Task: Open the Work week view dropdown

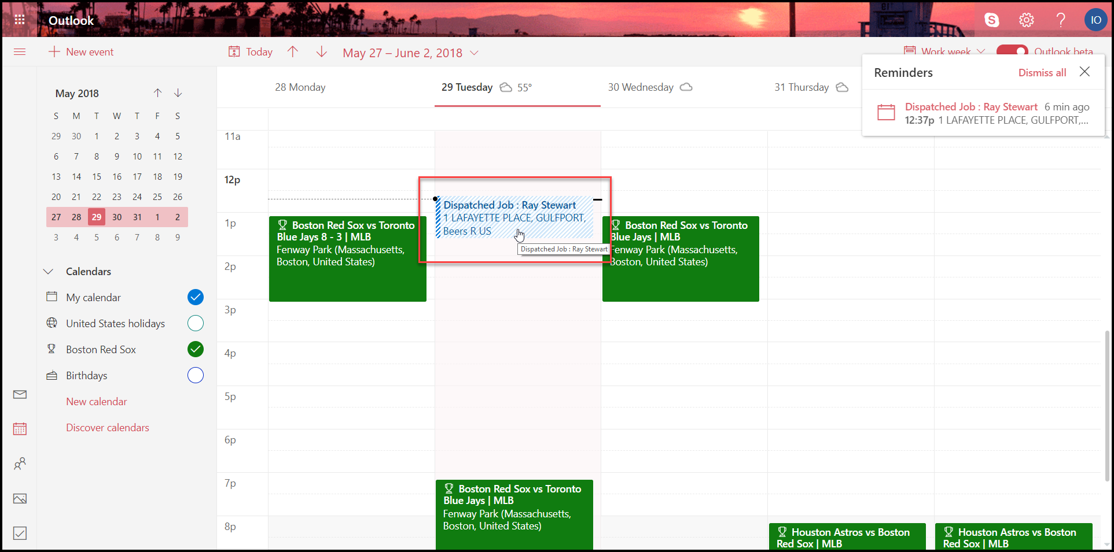Action: point(945,51)
